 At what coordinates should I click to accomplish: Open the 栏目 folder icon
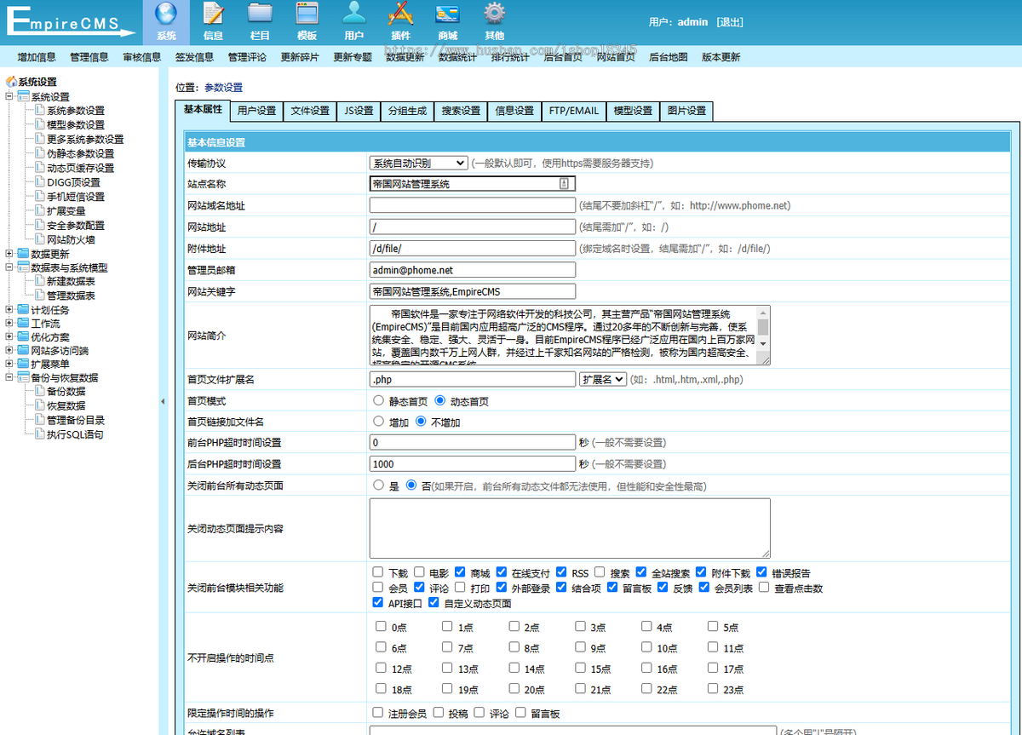point(260,14)
